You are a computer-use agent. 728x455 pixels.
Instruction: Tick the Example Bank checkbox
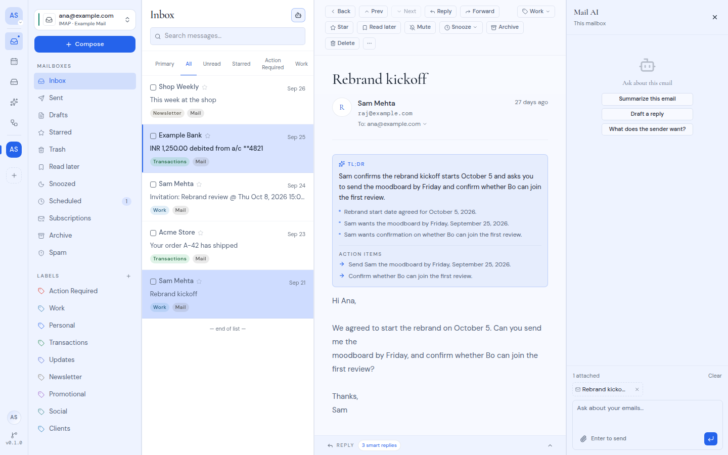pos(153,136)
